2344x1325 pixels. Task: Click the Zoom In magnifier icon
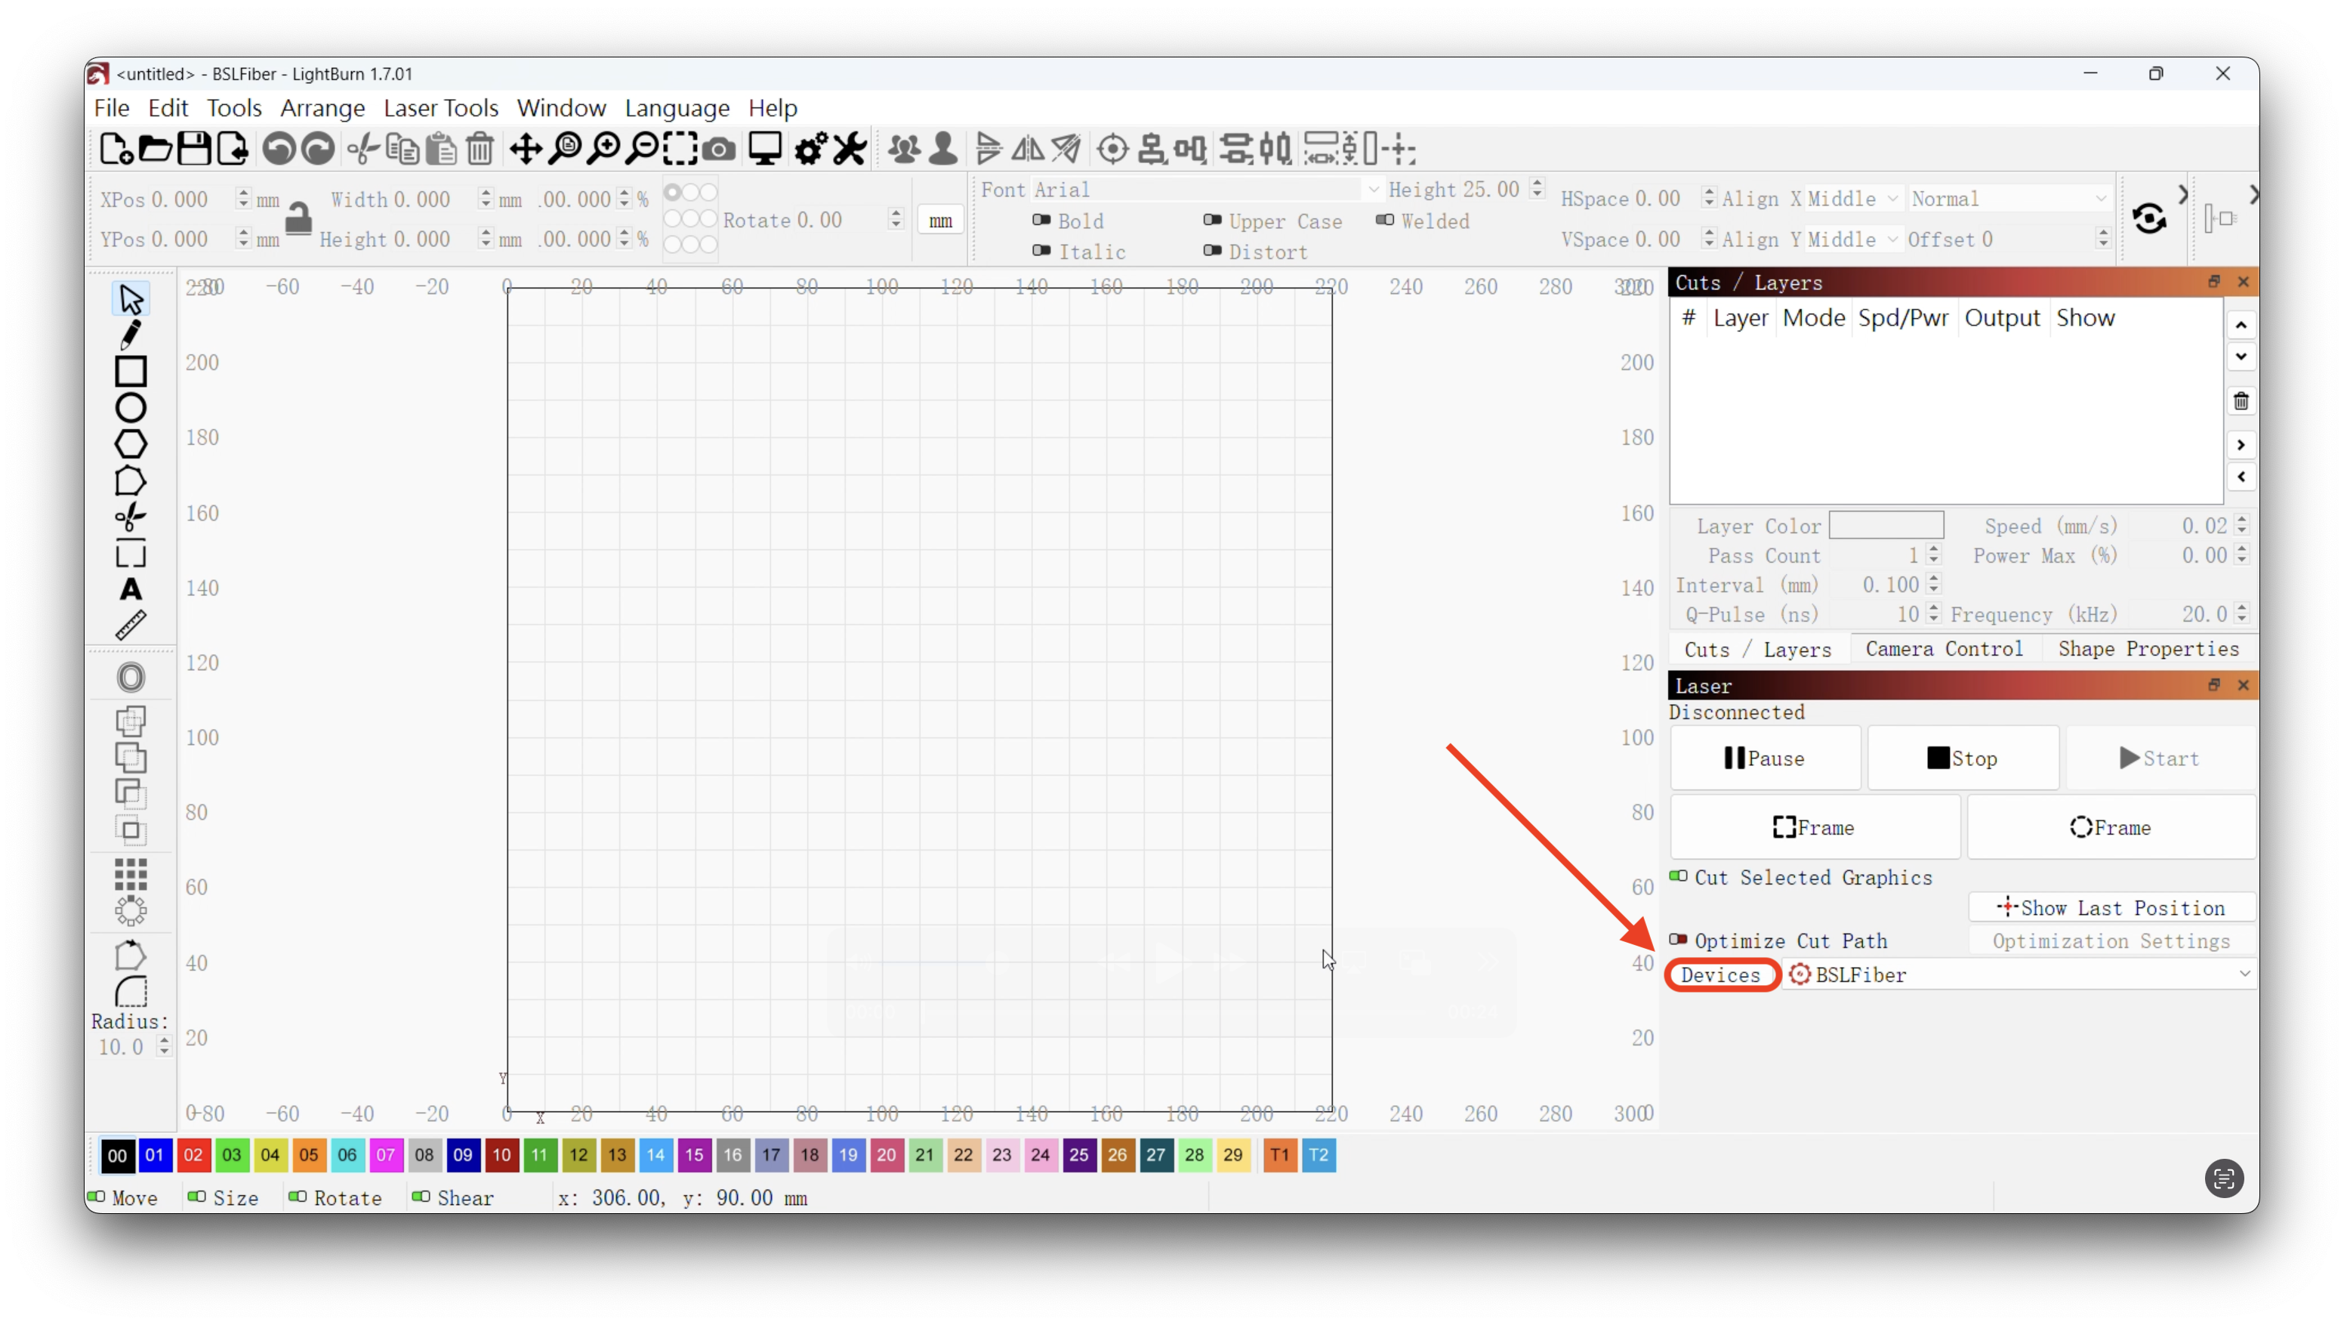[x=603, y=148]
